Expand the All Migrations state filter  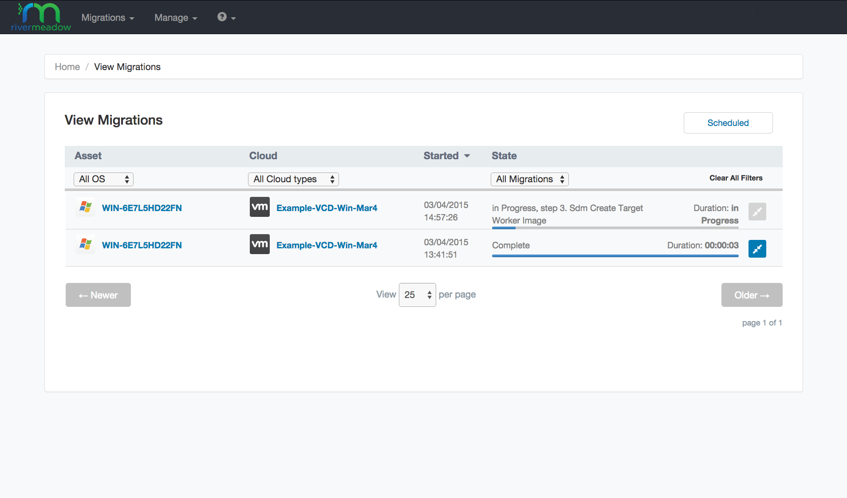click(529, 179)
